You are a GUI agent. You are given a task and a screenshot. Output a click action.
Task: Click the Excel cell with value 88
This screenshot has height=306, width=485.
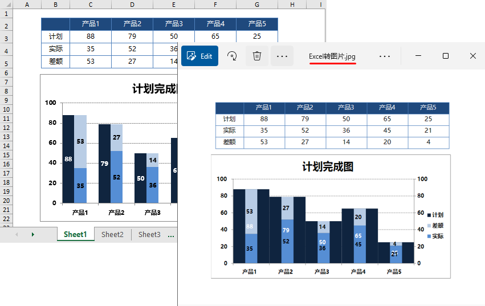pyautogui.click(x=91, y=36)
